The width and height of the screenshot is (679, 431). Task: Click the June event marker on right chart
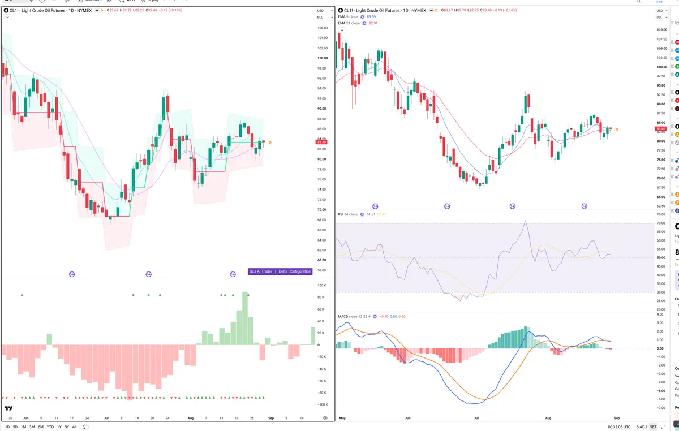(x=447, y=206)
